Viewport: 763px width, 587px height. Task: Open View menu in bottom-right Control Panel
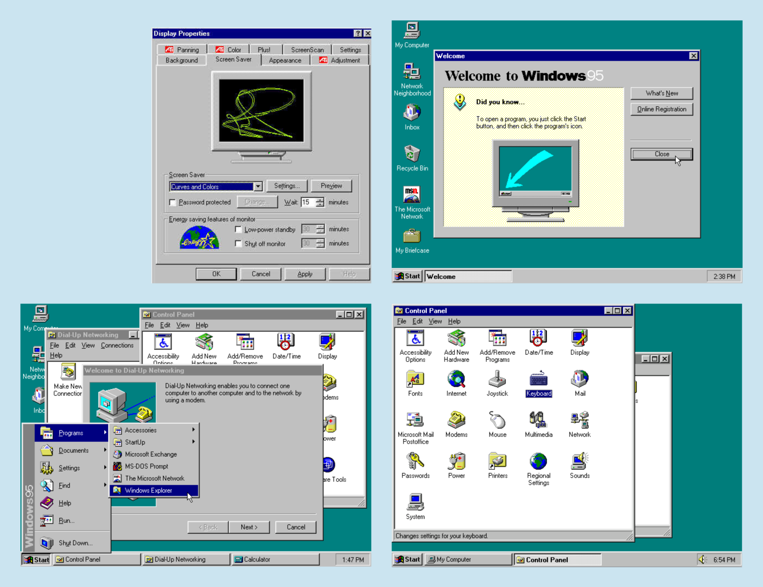point(435,321)
